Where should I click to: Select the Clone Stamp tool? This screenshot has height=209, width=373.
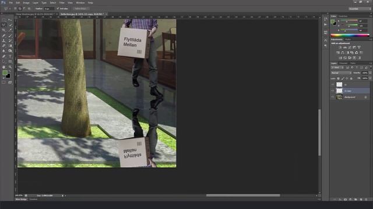pos(3,41)
